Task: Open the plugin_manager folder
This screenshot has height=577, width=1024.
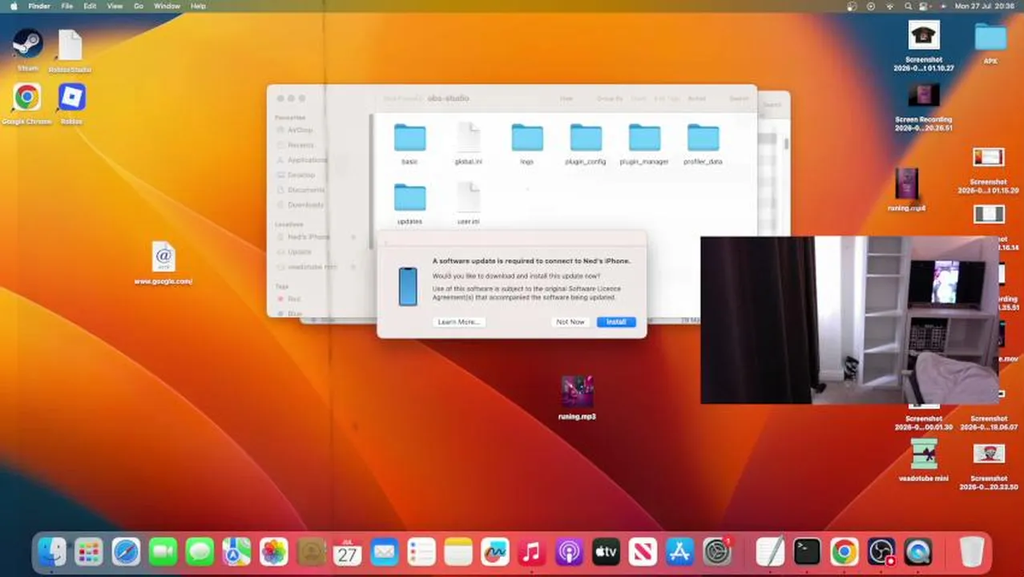Action: coord(644,138)
